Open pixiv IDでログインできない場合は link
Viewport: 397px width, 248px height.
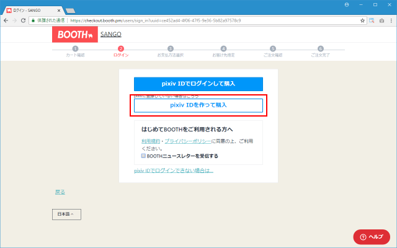174,171
